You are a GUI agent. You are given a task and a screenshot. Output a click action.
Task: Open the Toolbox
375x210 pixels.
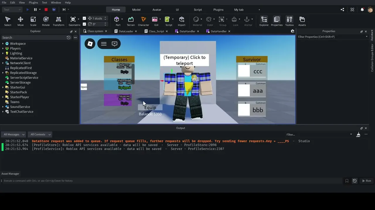[289, 21]
